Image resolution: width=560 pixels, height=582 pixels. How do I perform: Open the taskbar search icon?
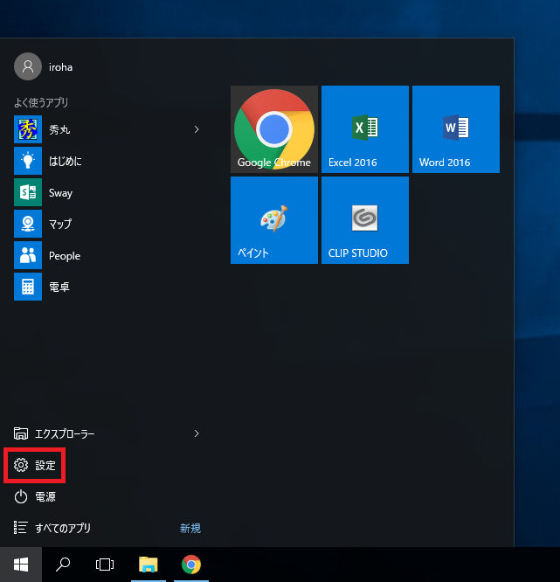(x=63, y=565)
